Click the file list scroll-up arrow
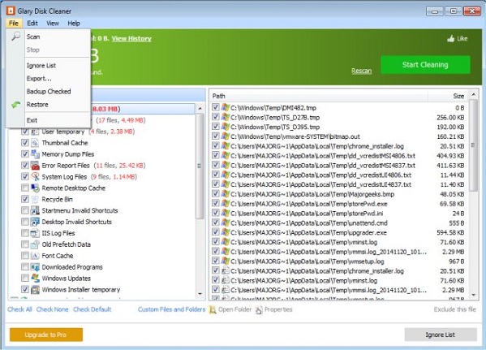Viewport: 486px width, 350px height. (473, 94)
